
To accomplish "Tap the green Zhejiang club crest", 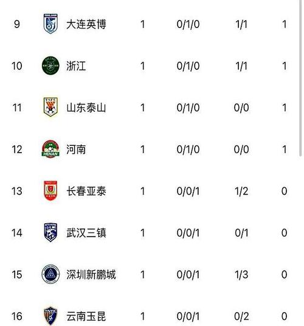I will pos(50,66).
